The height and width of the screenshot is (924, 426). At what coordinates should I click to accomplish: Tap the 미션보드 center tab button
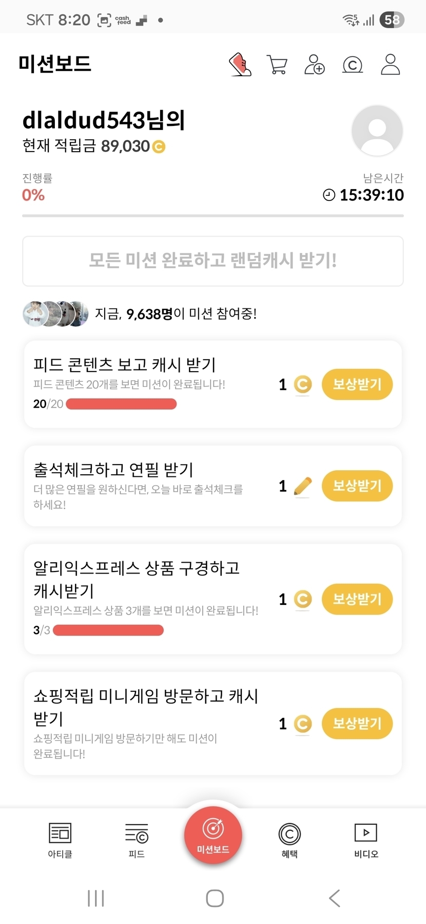pos(213,835)
